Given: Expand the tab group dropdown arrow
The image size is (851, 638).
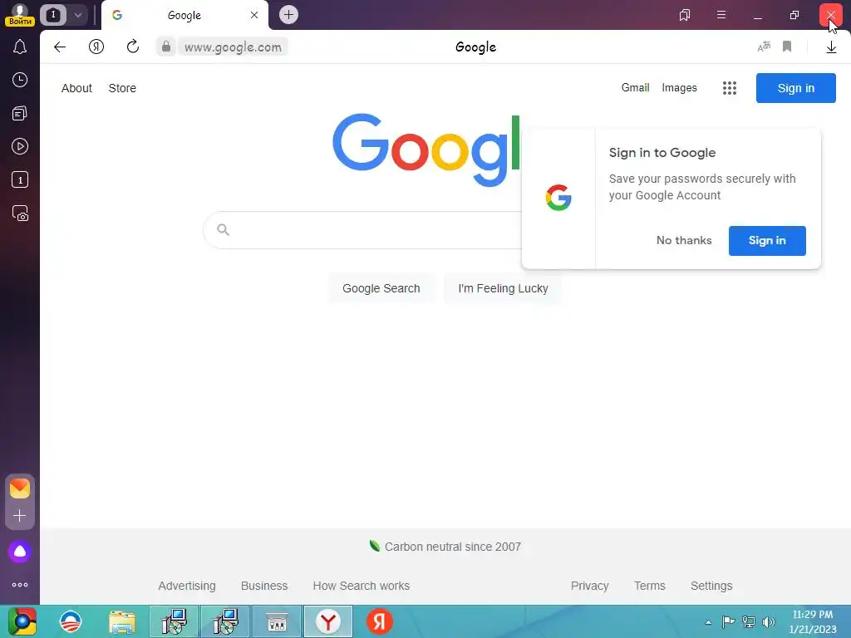Looking at the screenshot, I should [x=78, y=15].
